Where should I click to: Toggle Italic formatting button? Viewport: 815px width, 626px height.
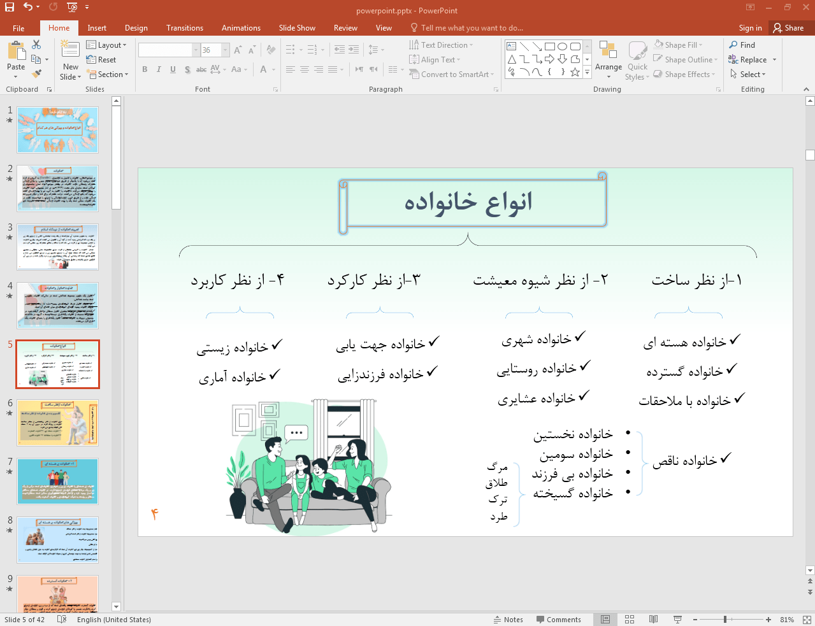click(x=159, y=69)
